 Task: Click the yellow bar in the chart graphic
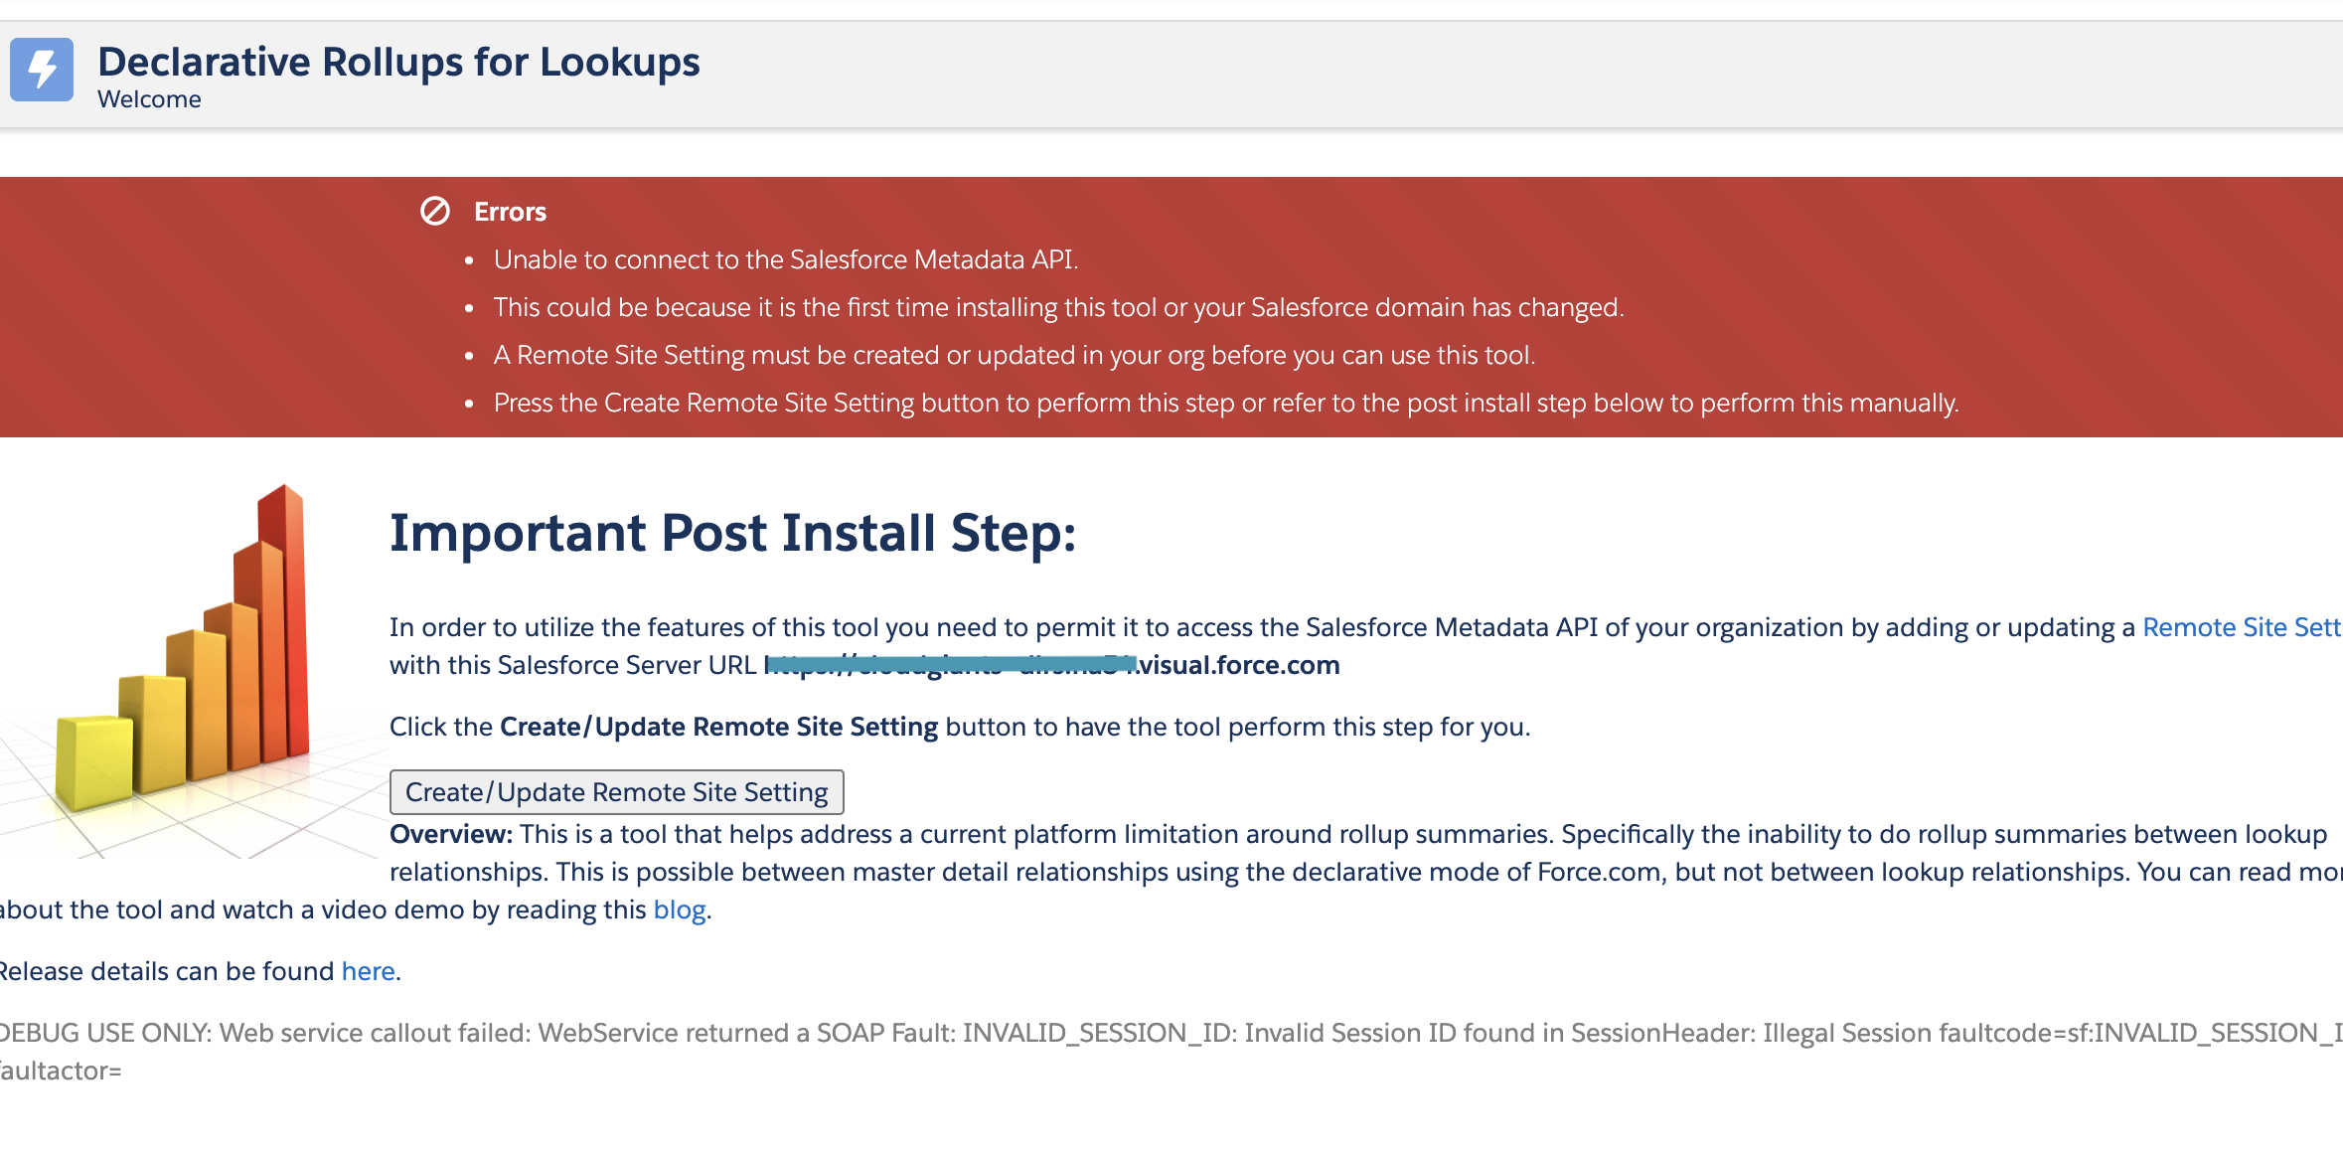click(94, 765)
